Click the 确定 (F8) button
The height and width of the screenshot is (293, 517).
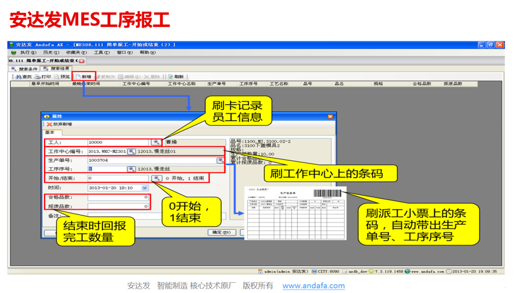[221, 232]
